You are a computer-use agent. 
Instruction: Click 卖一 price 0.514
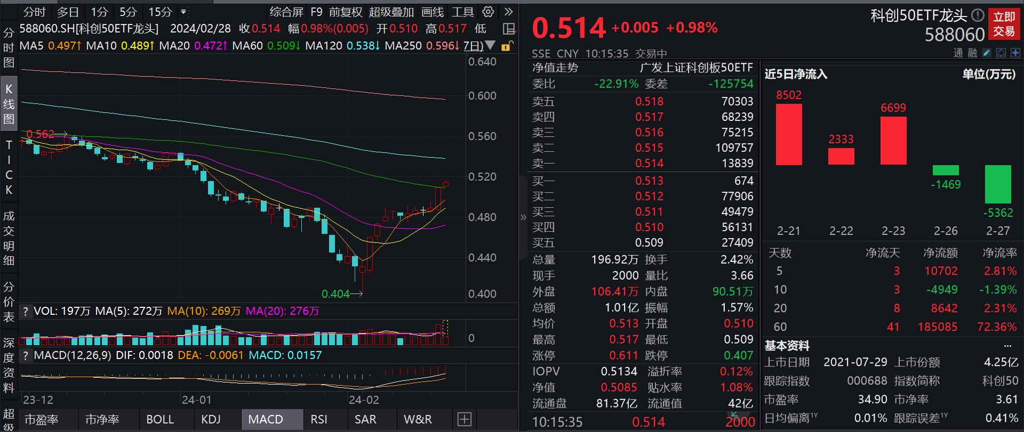coord(649,164)
